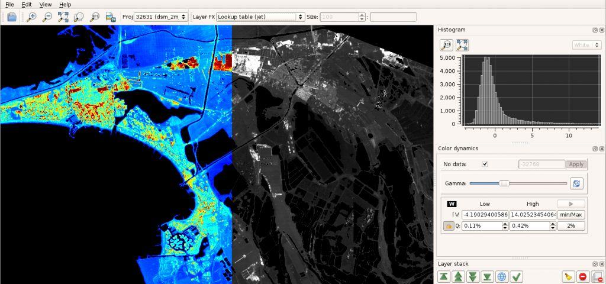
Task: Move selected layer down one level
Action: [472, 276]
